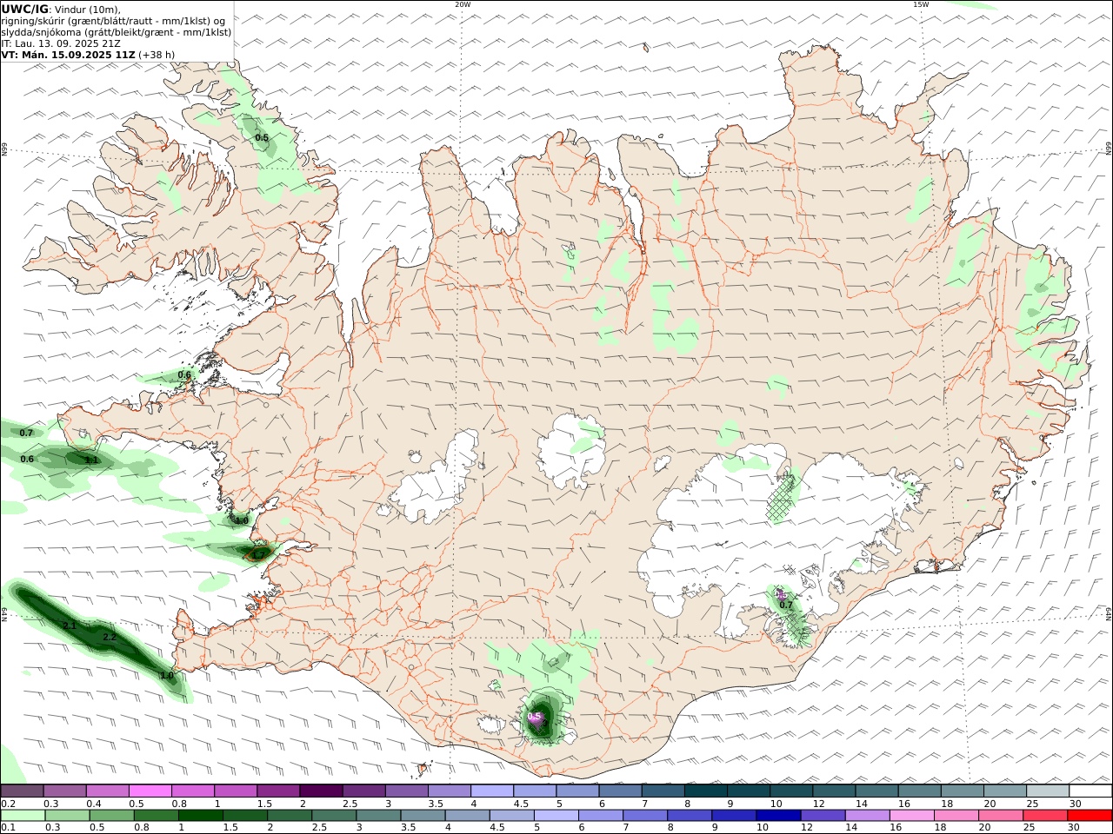Image resolution: width=1113 pixels, height=834 pixels.
Task: Click the '20W' longitude label
Action: 463,4
